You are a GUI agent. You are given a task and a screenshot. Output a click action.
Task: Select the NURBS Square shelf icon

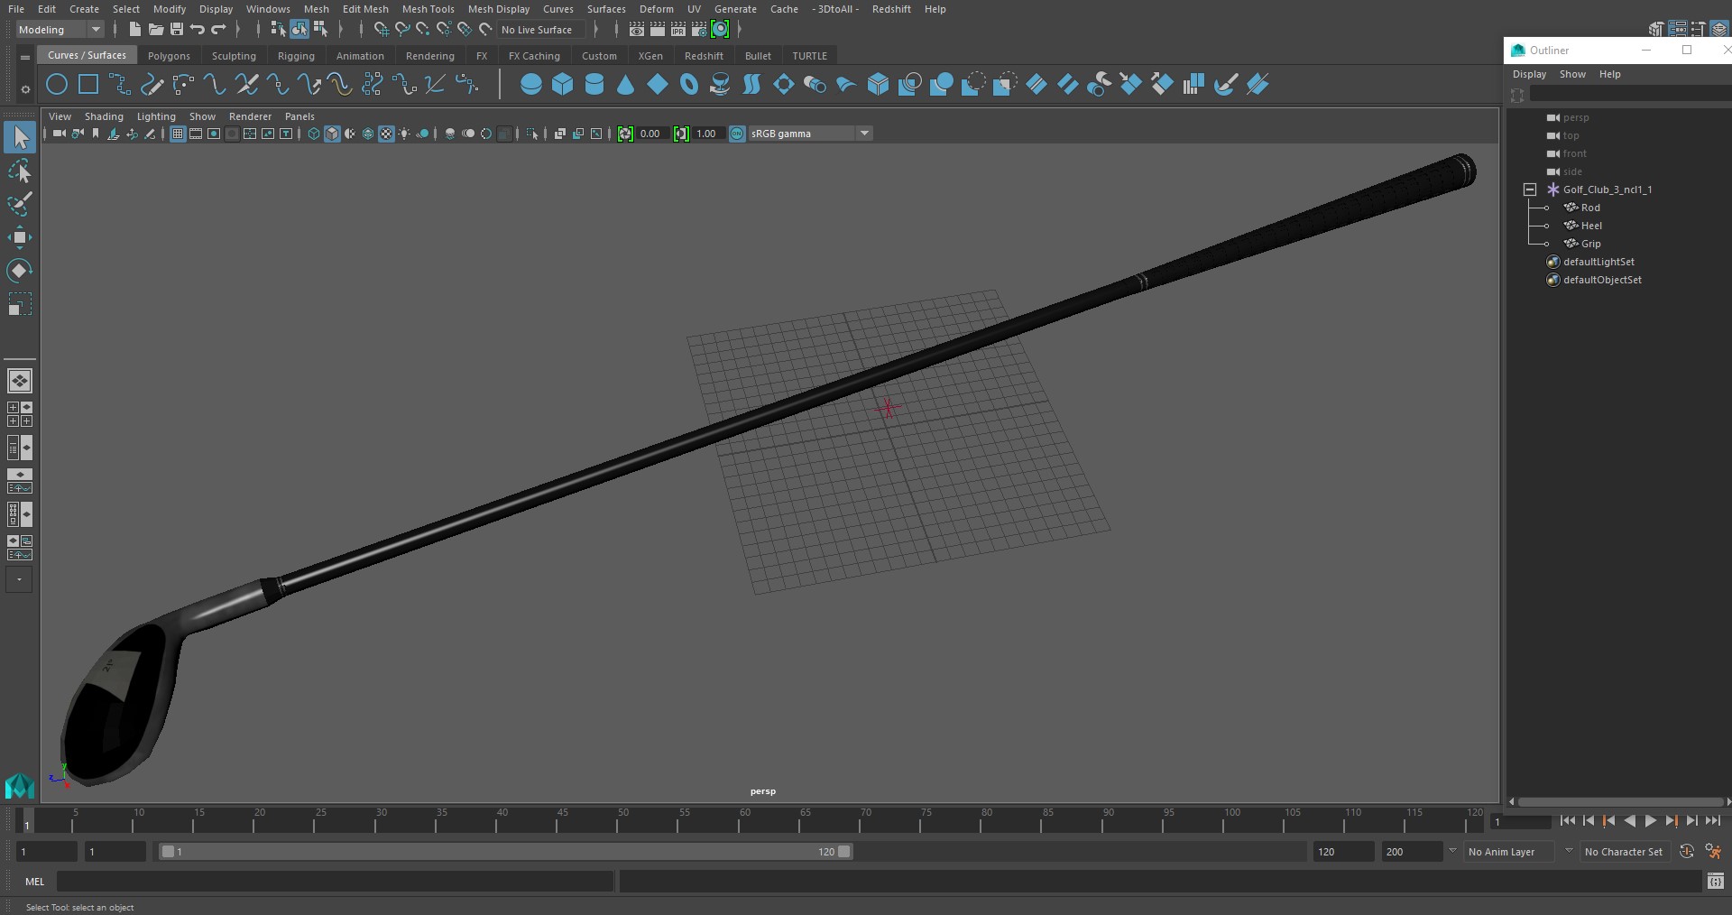(88, 85)
